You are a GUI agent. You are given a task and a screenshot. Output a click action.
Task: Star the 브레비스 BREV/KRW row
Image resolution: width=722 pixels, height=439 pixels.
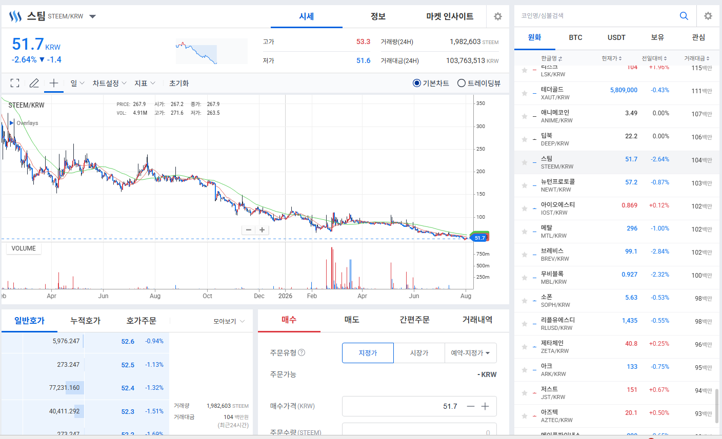coord(525,255)
